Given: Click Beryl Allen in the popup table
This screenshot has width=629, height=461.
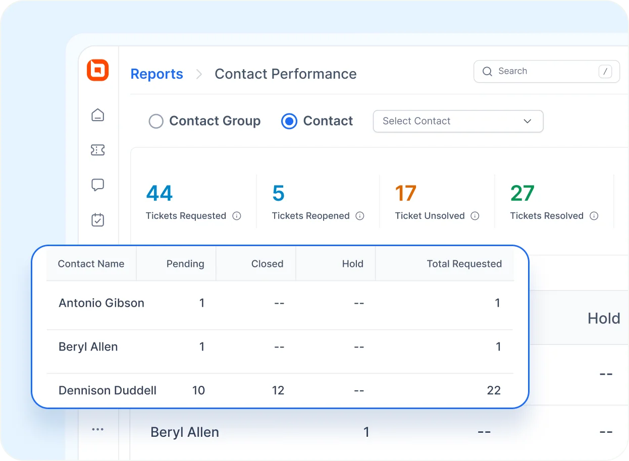Looking at the screenshot, I should pos(88,347).
